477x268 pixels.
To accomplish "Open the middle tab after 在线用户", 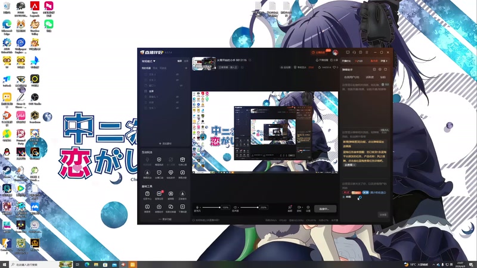I will click(370, 77).
